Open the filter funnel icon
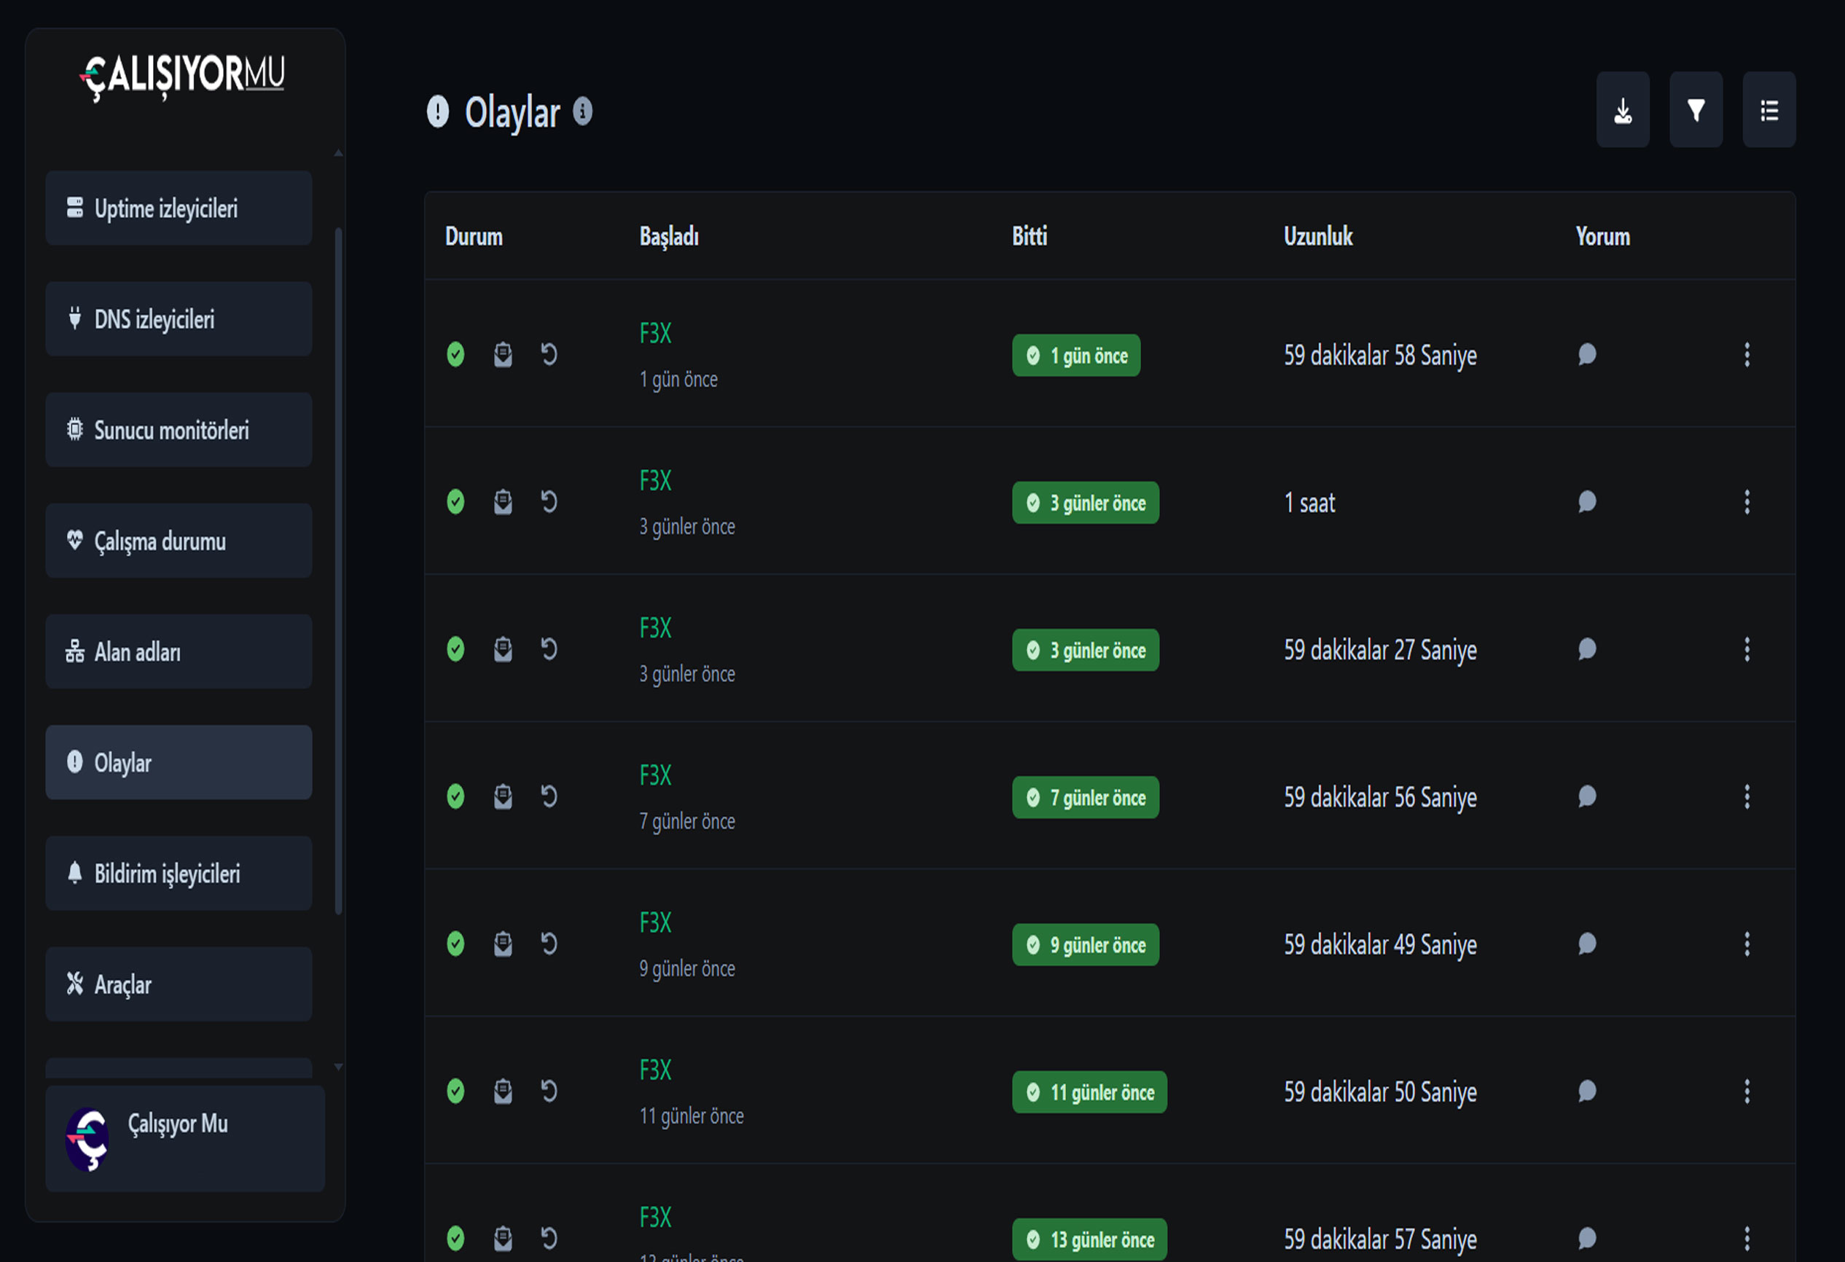Screen dimensions: 1845x1262 (1696, 110)
